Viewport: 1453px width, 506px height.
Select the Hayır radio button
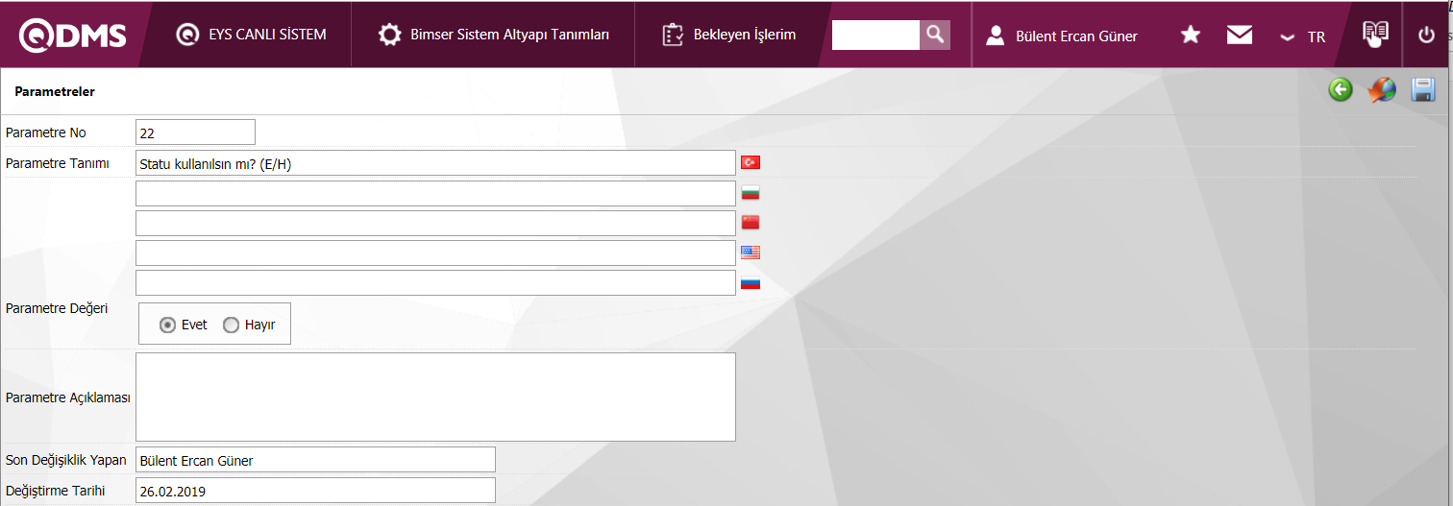coord(232,325)
